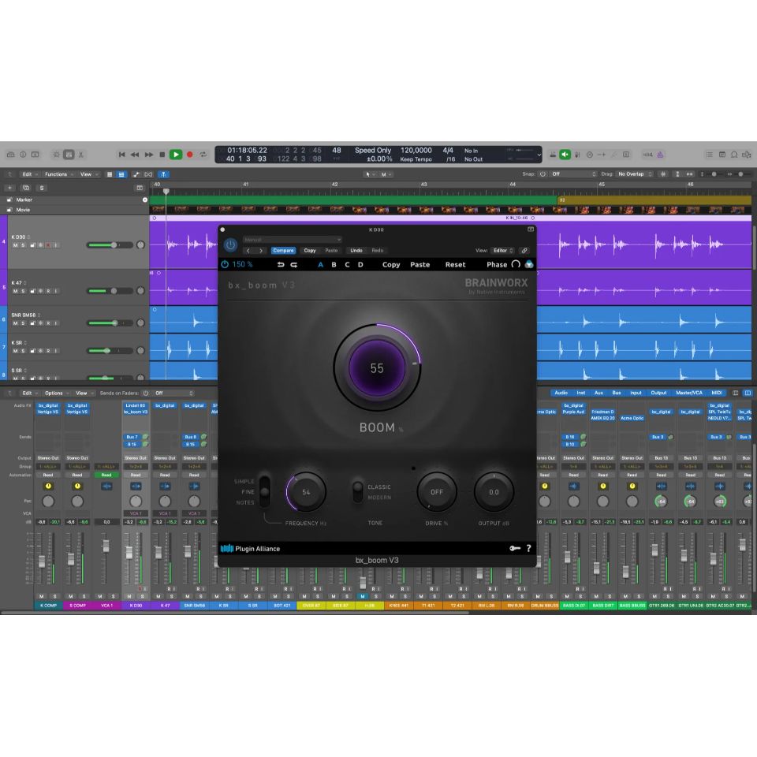The width and height of the screenshot is (757, 757).
Task: Open the plugin View dropdown set to Editor
Action: click(502, 251)
